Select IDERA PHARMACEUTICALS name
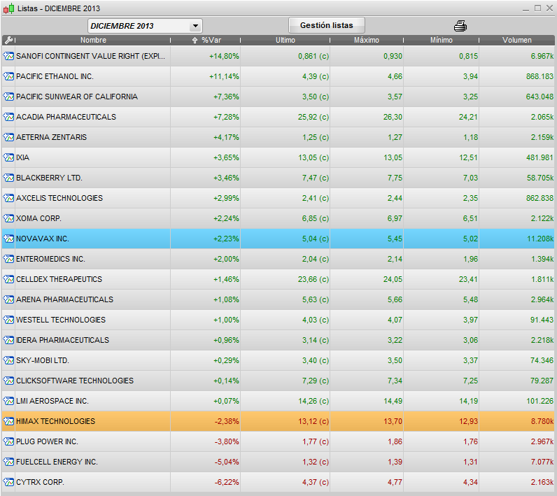The image size is (557, 496). coord(62,340)
